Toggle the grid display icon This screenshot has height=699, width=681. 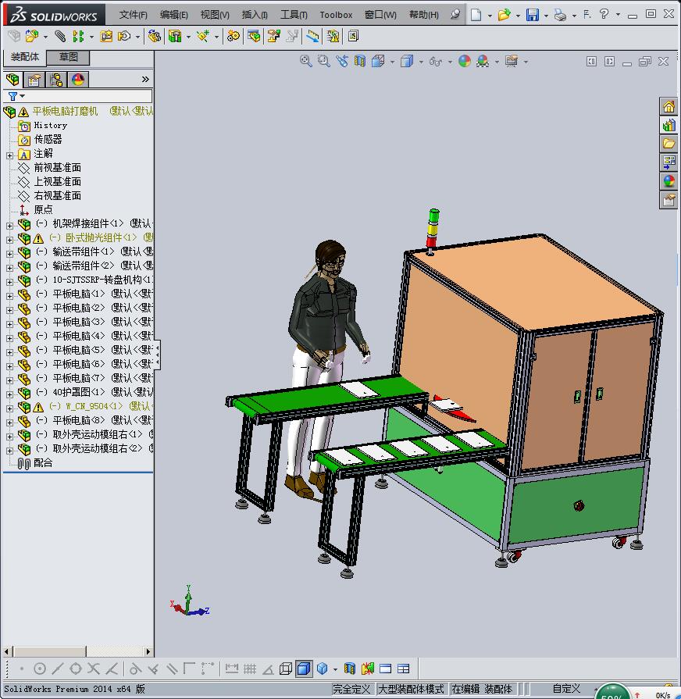(250, 669)
